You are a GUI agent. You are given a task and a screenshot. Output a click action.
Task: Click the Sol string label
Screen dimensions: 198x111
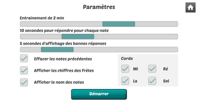166,81
